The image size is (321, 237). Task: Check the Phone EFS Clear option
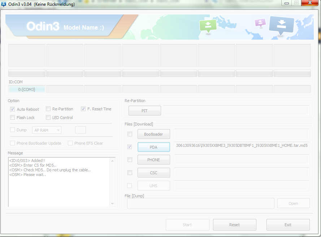point(70,143)
